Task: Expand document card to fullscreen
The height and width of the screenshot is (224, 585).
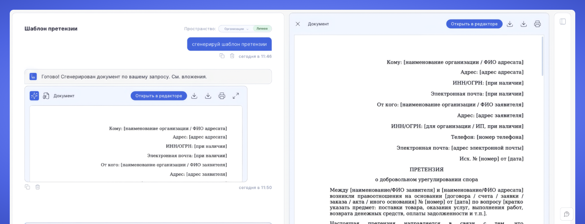Action: pos(236,96)
